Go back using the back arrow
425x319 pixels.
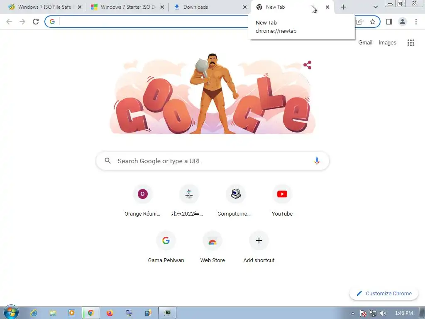[x=9, y=22]
